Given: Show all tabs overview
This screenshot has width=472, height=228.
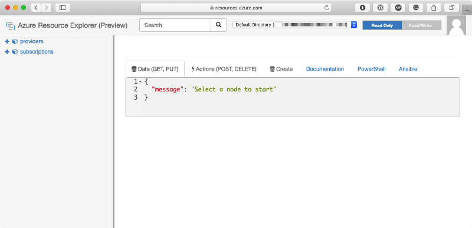Looking at the screenshot, I should click(451, 8).
